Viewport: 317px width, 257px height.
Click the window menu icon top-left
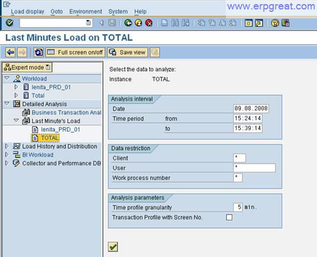point(7,4)
